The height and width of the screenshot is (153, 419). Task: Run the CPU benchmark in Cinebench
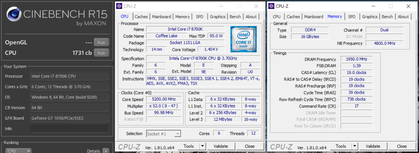(101, 53)
